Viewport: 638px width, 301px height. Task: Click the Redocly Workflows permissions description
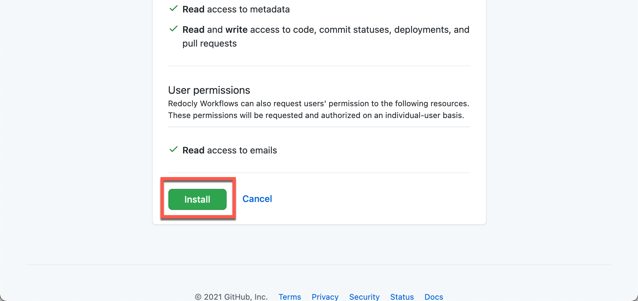319,109
